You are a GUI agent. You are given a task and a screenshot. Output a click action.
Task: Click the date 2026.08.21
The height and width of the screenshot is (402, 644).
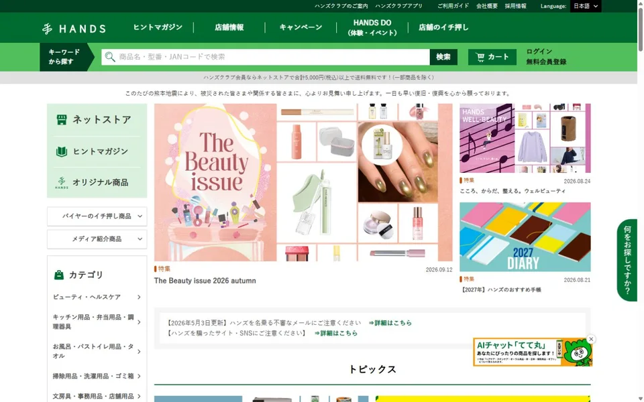tap(577, 280)
